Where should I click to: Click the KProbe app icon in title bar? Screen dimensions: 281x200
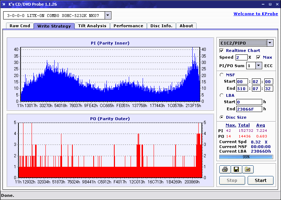(x=4, y=4)
